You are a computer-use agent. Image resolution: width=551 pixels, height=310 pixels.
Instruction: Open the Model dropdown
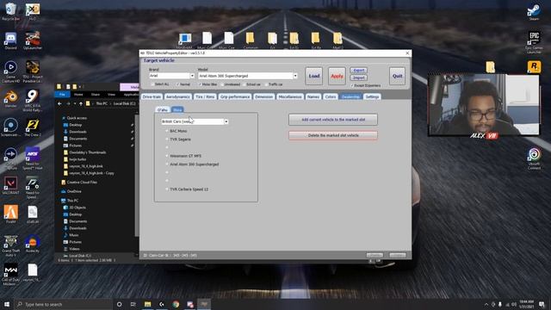pos(295,76)
